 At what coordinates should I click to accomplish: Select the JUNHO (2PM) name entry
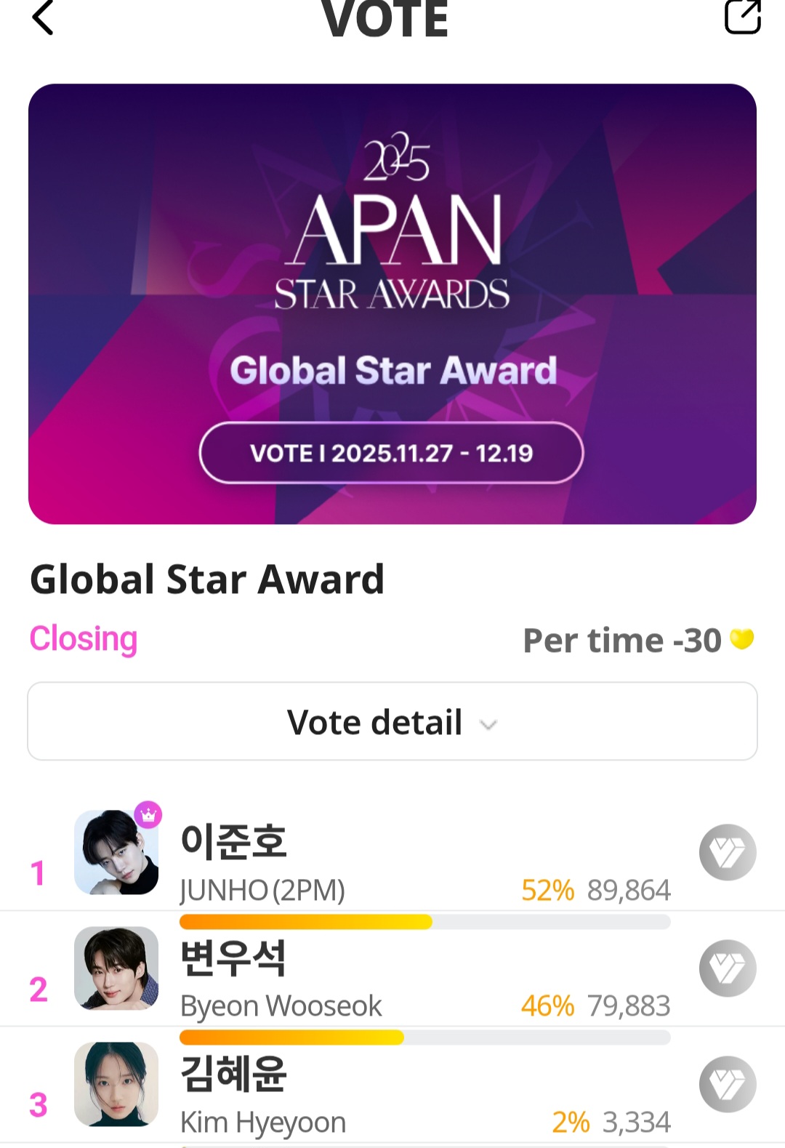click(262, 890)
